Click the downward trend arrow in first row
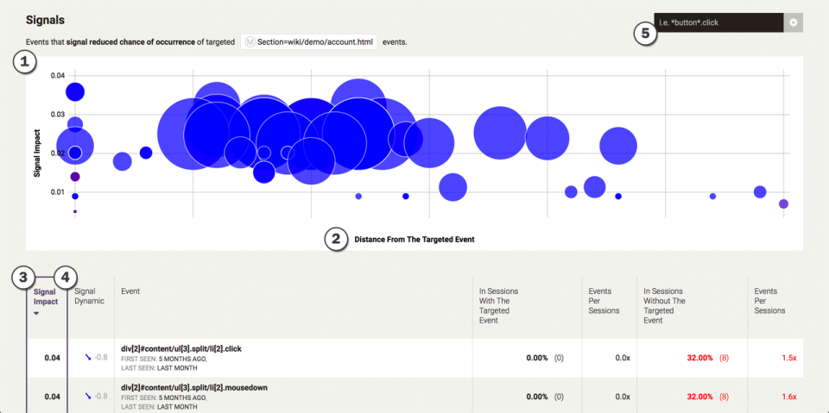Viewport: 829px width, 413px height. click(x=88, y=358)
